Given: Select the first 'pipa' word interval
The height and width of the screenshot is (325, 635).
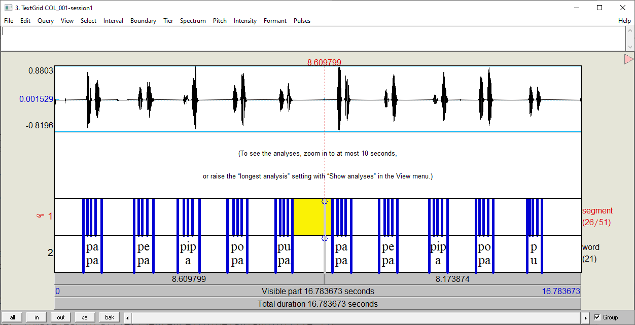Looking at the screenshot, I should (x=188, y=254).
